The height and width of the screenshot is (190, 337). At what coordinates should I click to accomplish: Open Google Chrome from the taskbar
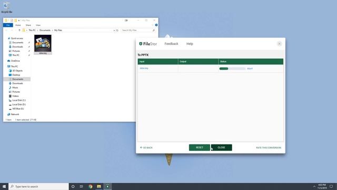tap(91, 186)
